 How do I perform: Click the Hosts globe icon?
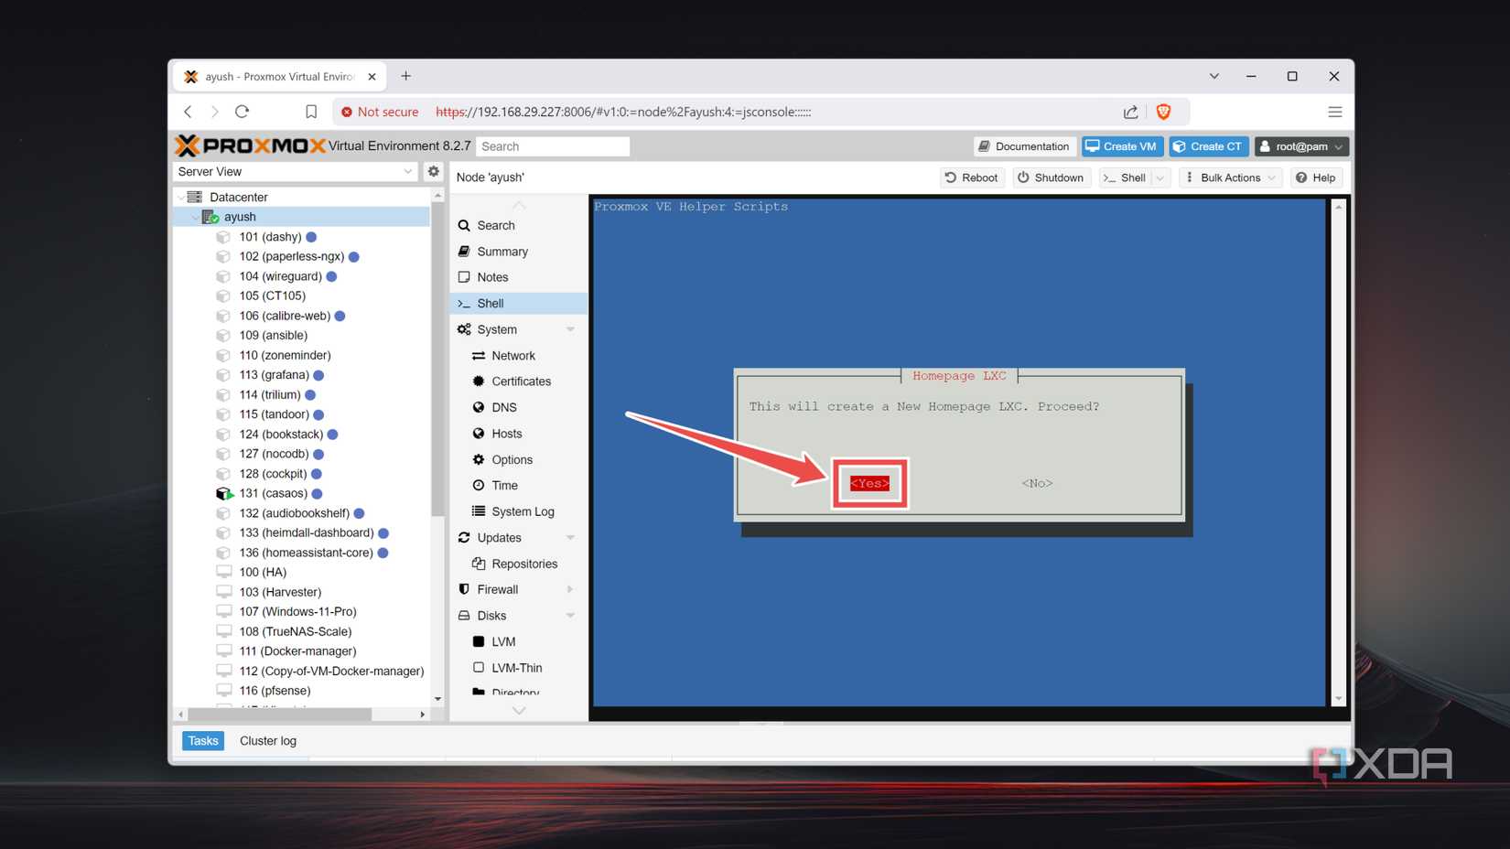point(478,434)
